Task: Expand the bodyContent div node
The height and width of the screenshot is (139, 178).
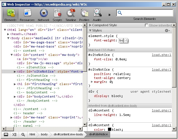Action: [15, 97]
